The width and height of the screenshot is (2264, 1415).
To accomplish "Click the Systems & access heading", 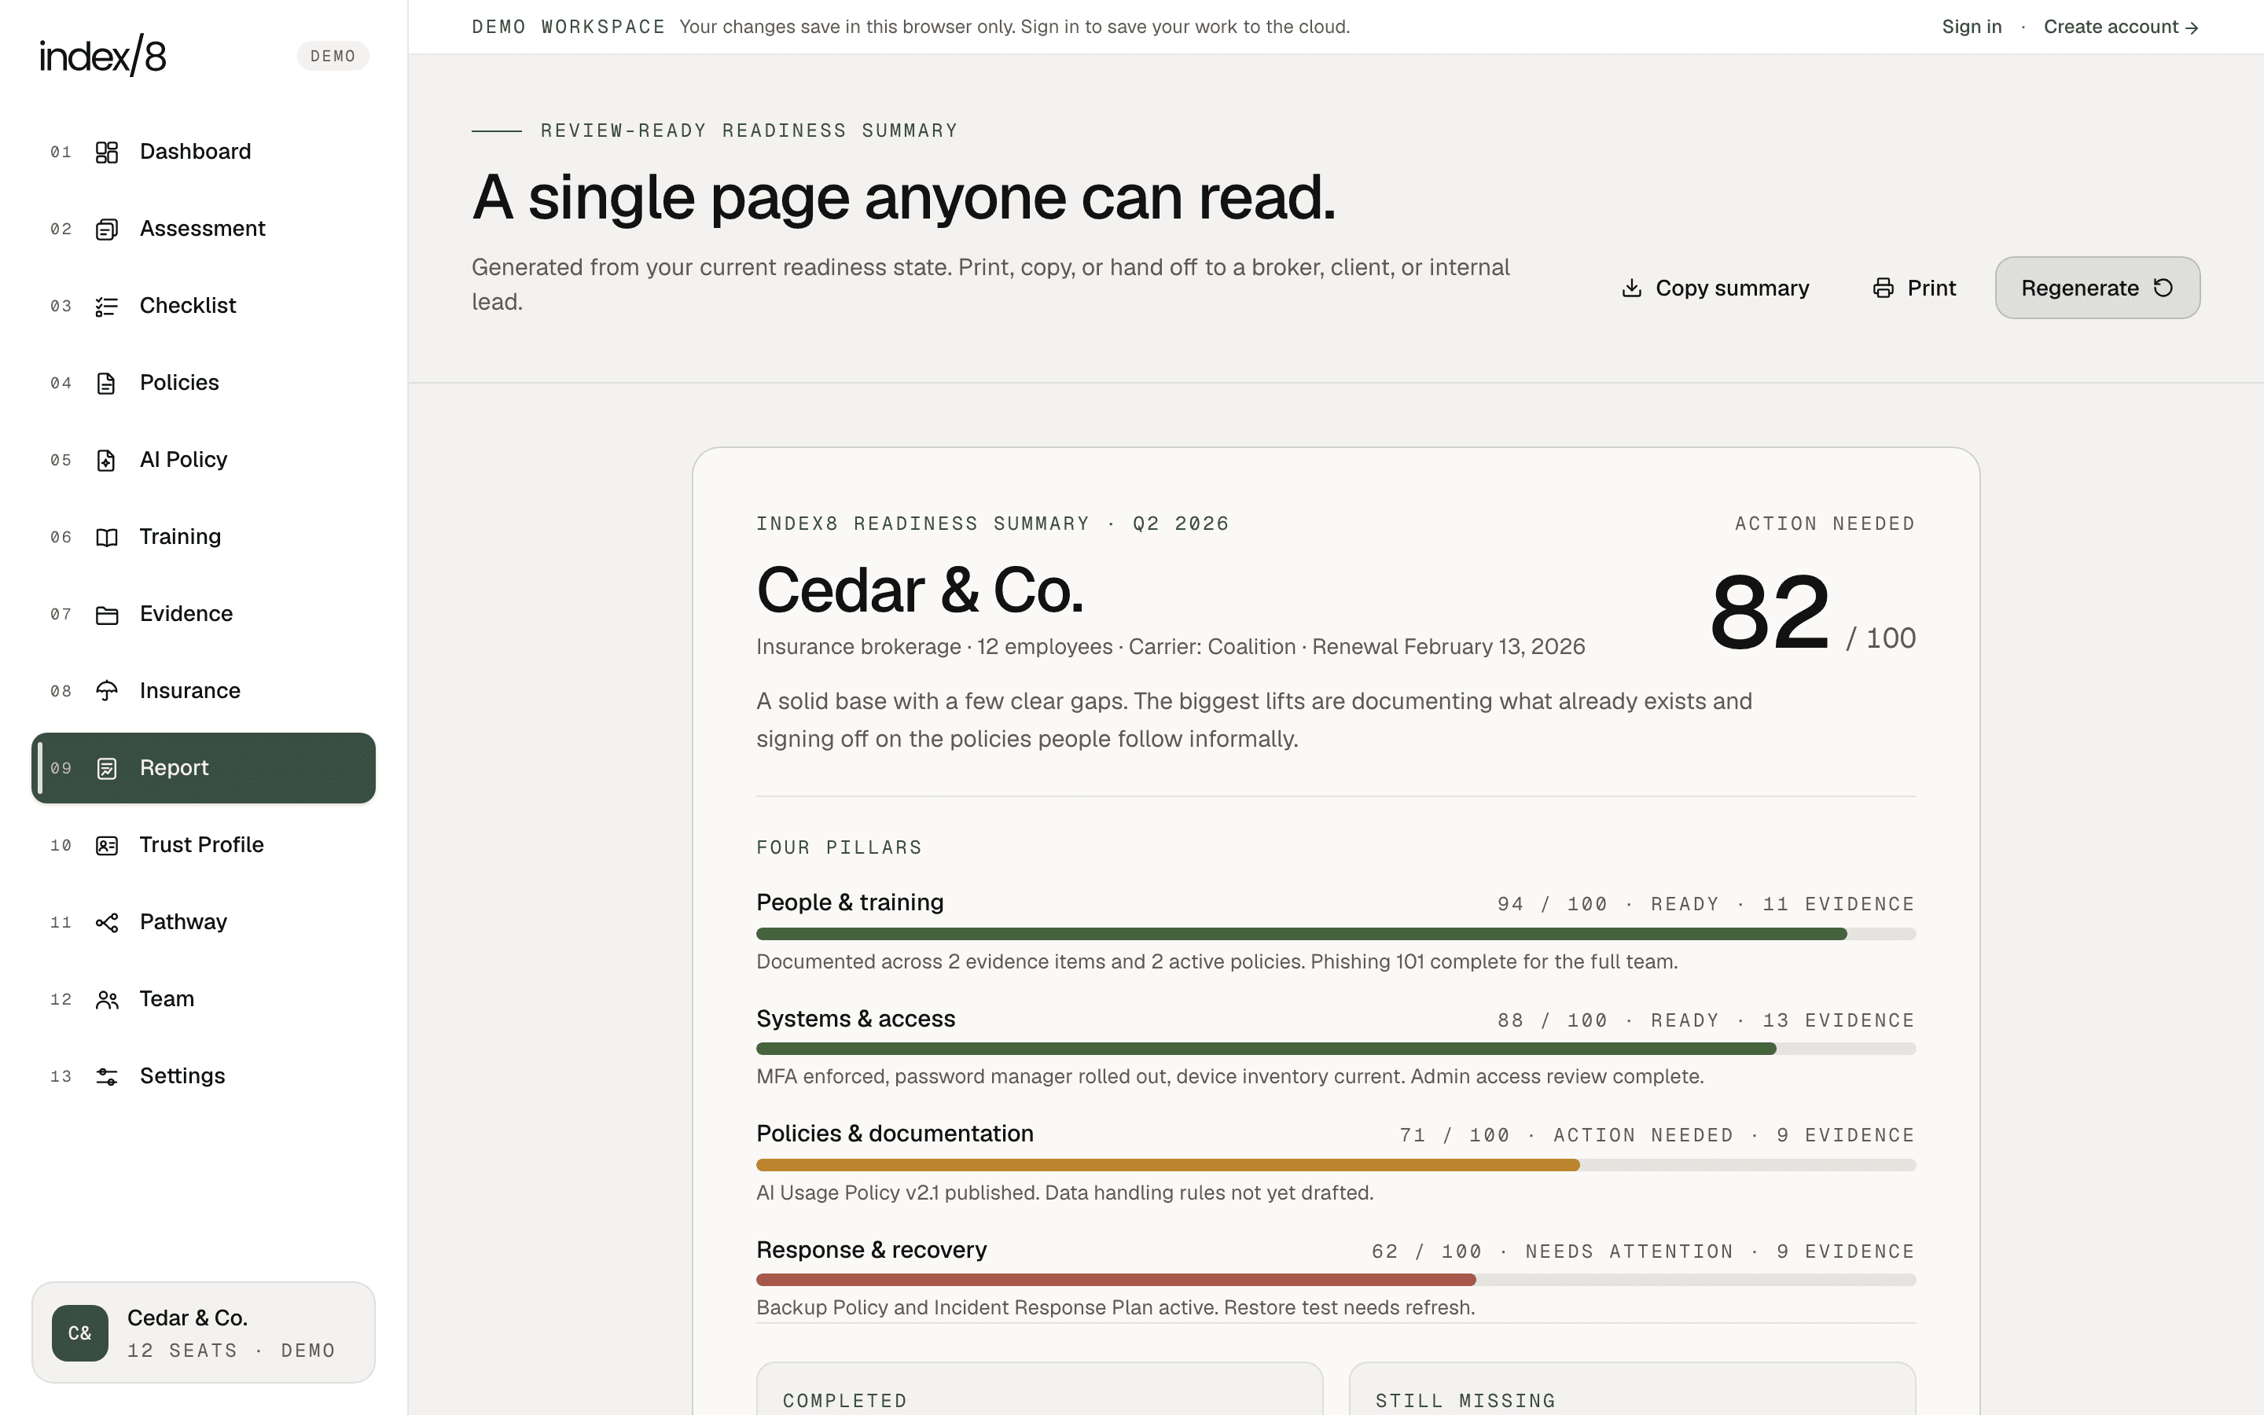I will tap(855, 1019).
